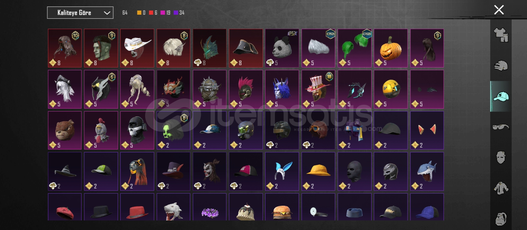Select the blue shark hood item

pos(427,171)
